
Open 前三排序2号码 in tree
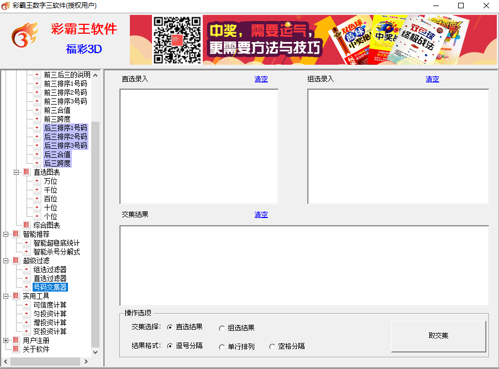pos(65,92)
